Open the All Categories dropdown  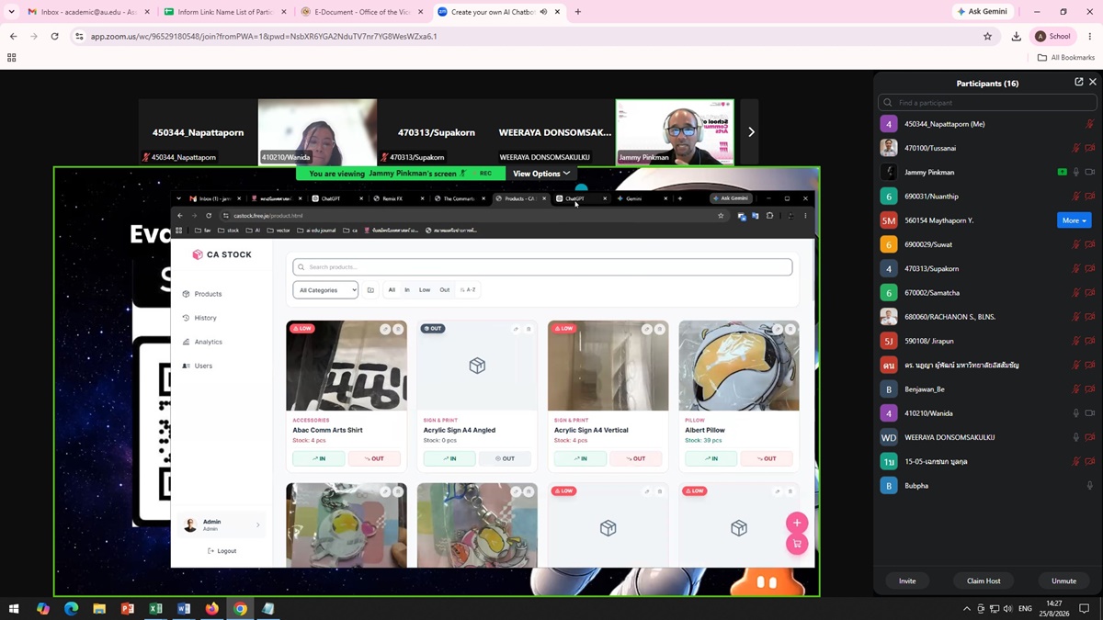coord(325,290)
